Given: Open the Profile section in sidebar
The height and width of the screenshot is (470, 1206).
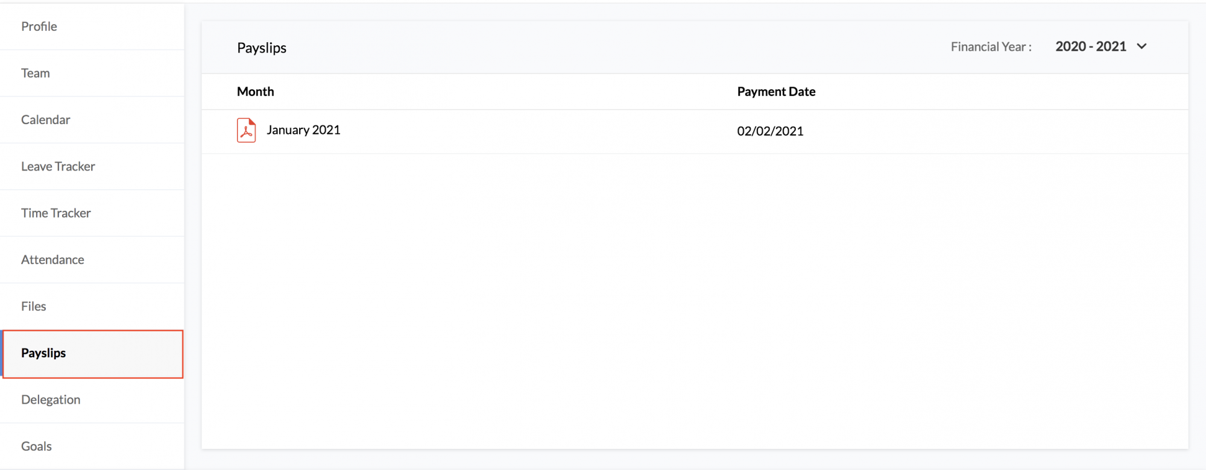Looking at the screenshot, I should click(92, 27).
